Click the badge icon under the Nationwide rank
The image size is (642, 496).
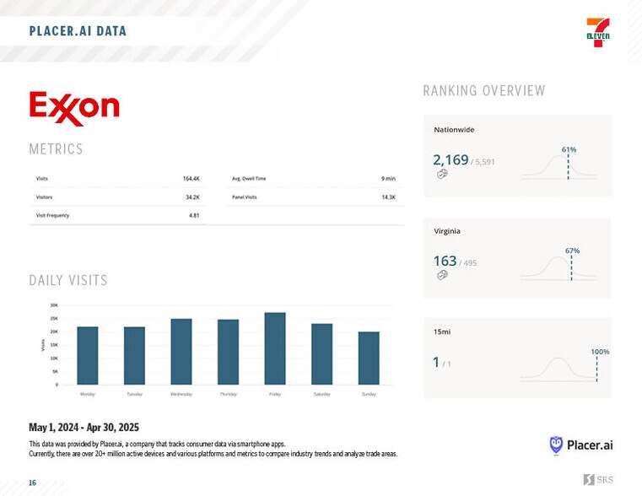coord(442,174)
